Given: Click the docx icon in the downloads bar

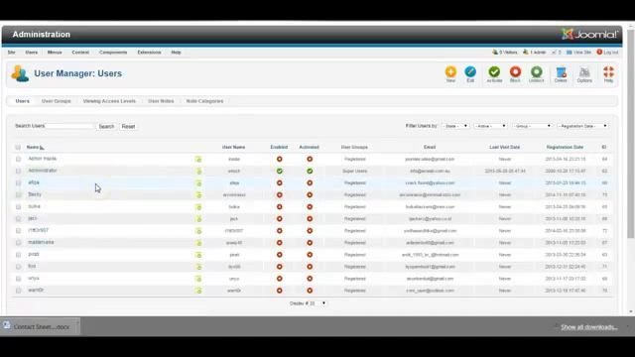Looking at the screenshot, I should pyautogui.click(x=7, y=325).
